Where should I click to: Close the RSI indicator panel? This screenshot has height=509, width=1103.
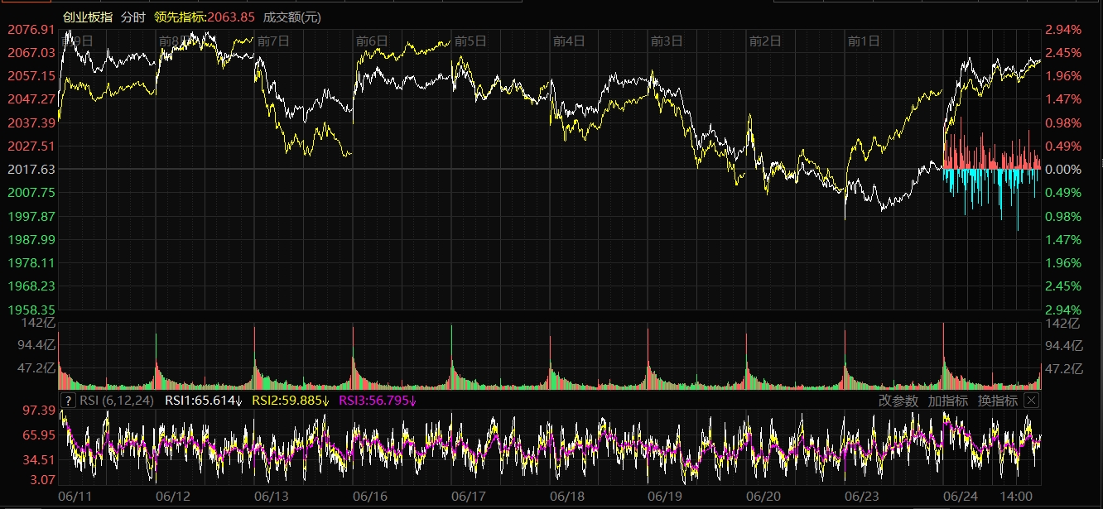click(1031, 401)
